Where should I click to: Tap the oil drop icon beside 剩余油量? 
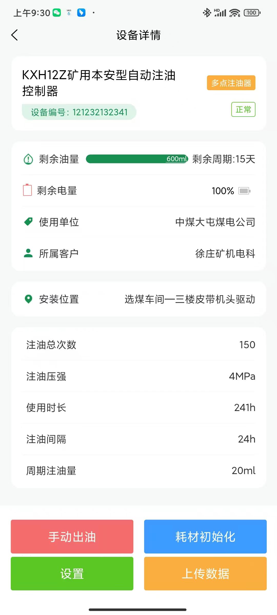(x=28, y=159)
